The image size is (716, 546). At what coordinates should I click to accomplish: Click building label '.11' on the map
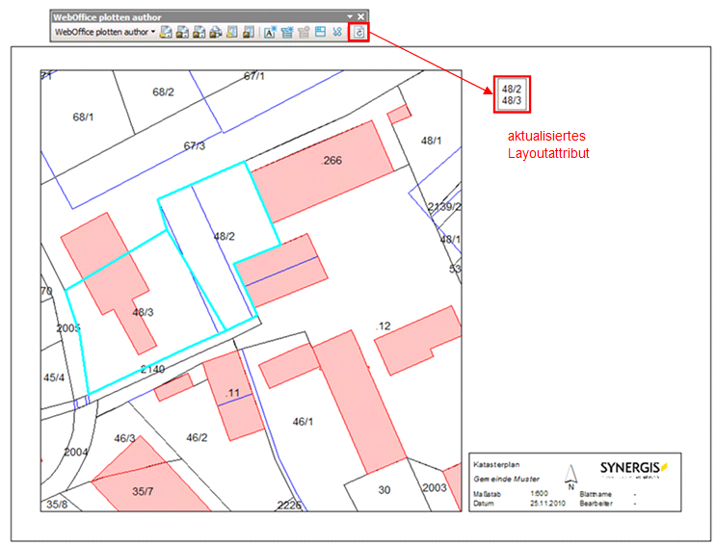(232, 393)
